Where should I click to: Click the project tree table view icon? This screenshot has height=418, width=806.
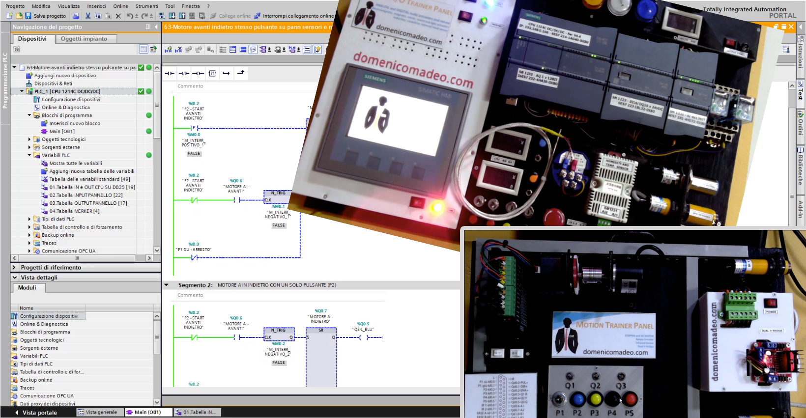coord(144,49)
